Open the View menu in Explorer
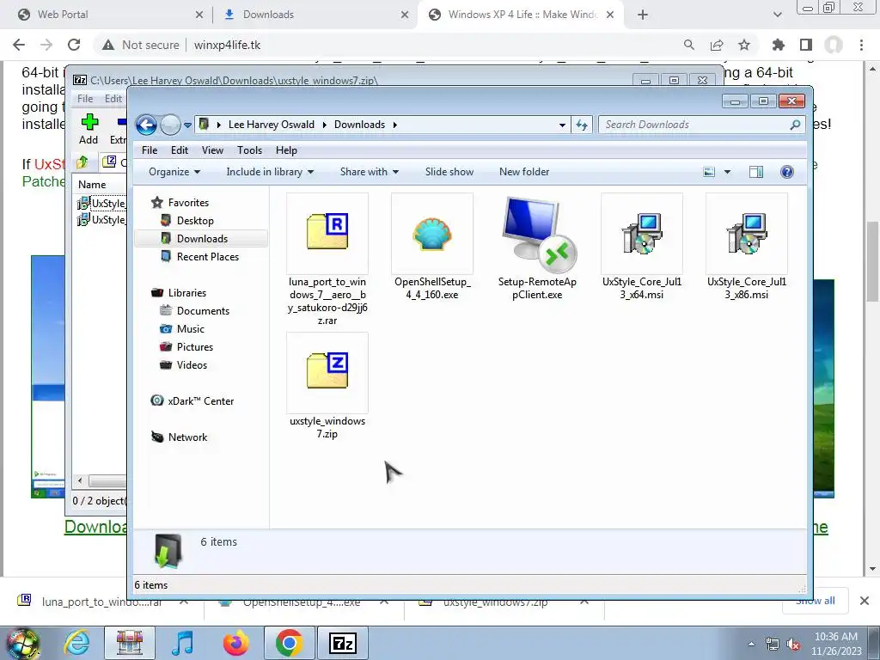 (x=212, y=150)
